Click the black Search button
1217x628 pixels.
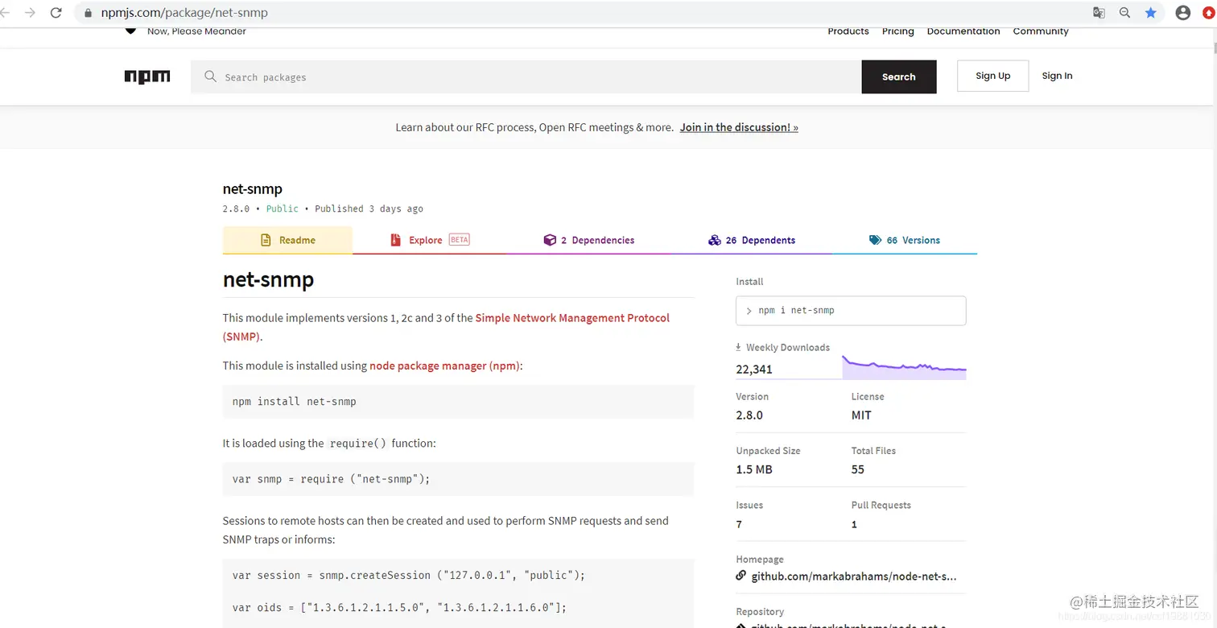tap(899, 76)
